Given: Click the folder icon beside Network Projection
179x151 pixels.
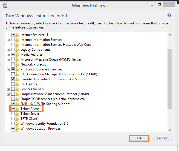Looking at the screenshot, I should click(x=17, y=64).
